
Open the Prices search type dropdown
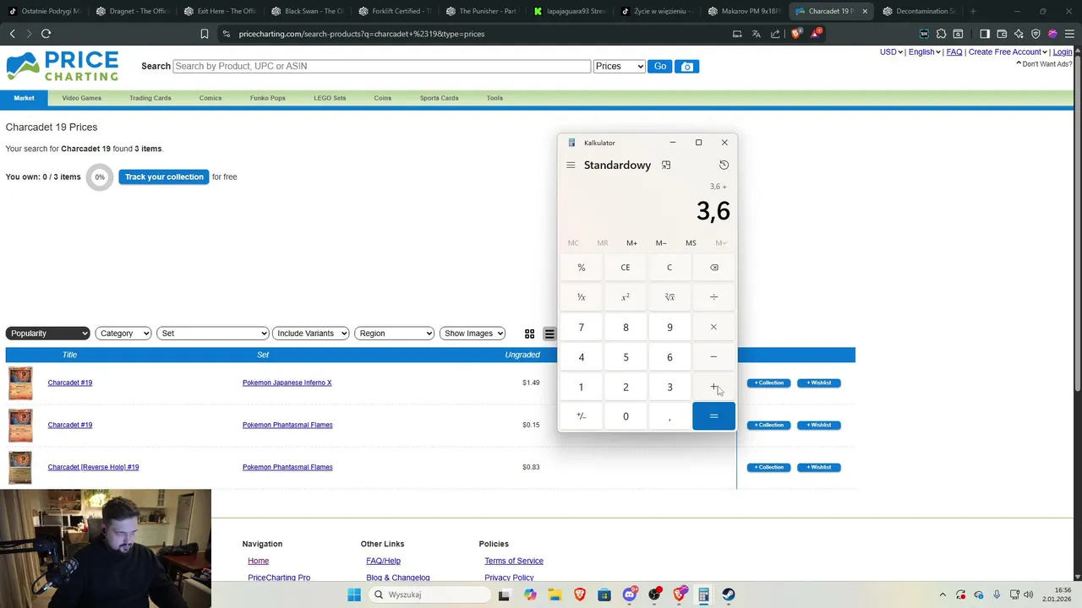coord(619,67)
